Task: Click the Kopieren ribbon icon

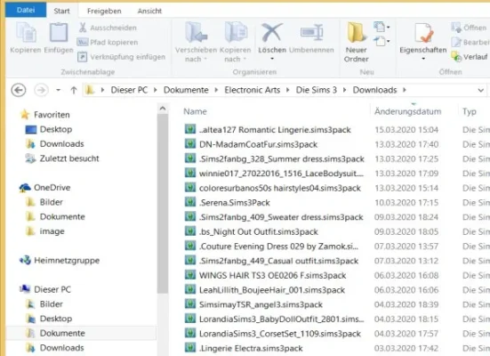Action: [x=26, y=33]
